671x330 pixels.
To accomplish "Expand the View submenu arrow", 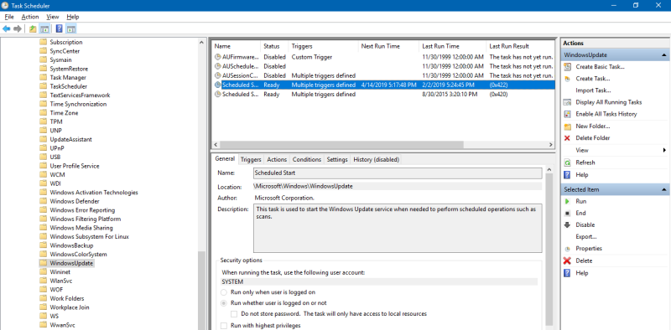I will pyautogui.click(x=664, y=150).
